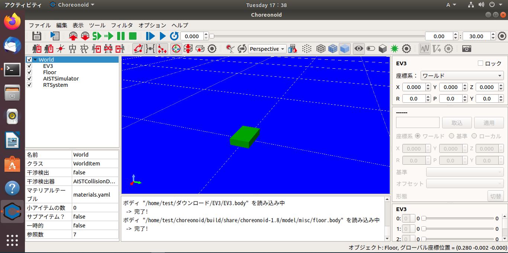
Task: Toggle the RTSystem item checkbox
Action: (x=29, y=85)
